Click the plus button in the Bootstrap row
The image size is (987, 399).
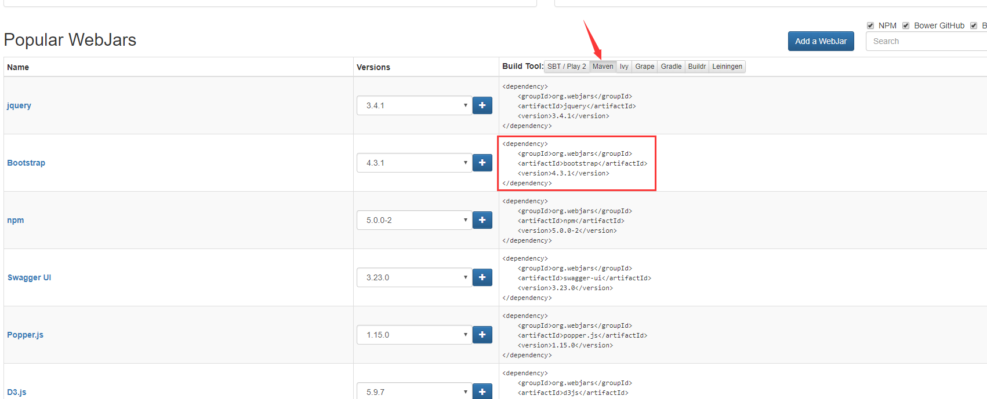(x=482, y=163)
